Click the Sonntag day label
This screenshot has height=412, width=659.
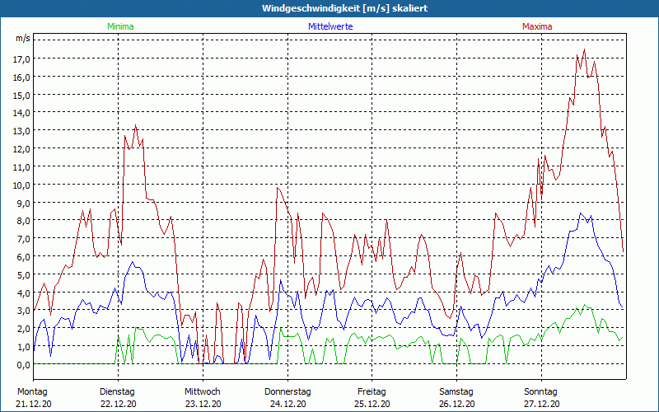pos(540,392)
